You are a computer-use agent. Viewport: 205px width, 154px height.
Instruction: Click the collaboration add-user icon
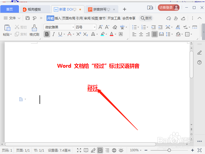click(176, 18)
